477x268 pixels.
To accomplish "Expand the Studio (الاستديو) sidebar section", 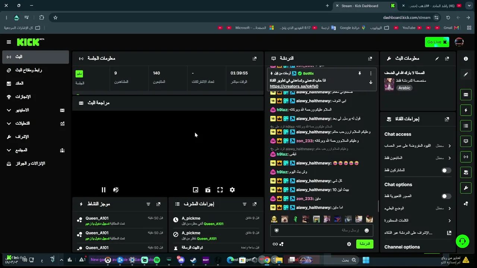I will pyautogui.click(x=35, y=110).
